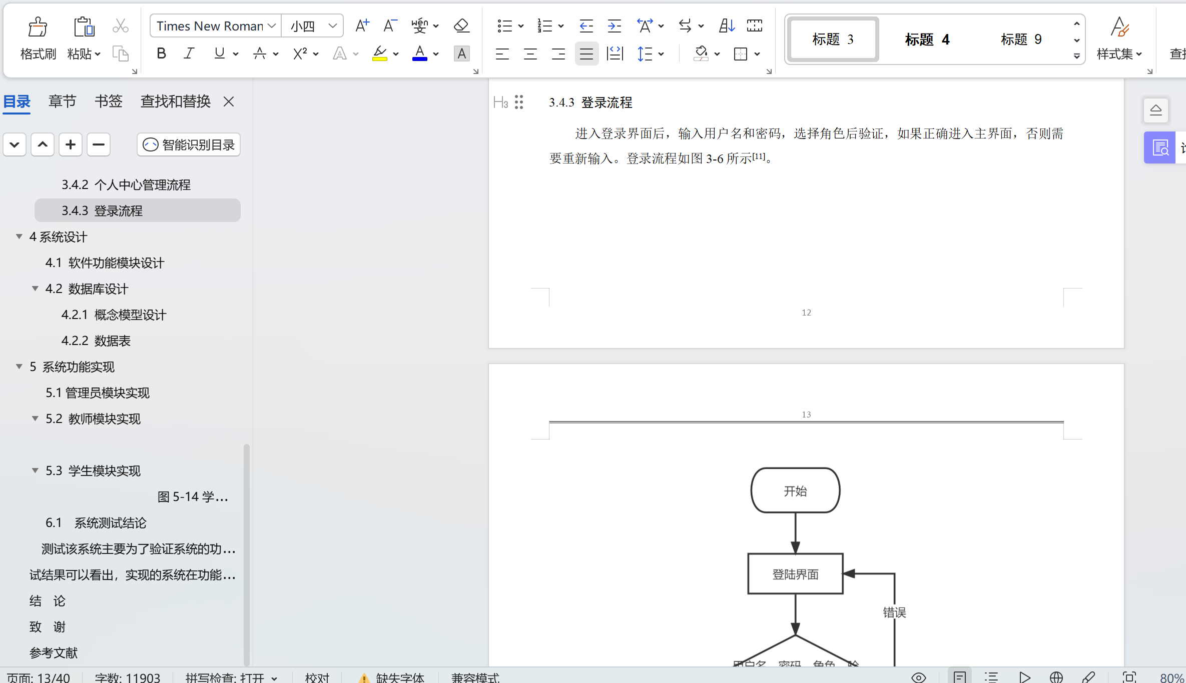The height and width of the screenshot is (683, 1186).
Task: Open the font size dropdown
Action: coord(332,25)
